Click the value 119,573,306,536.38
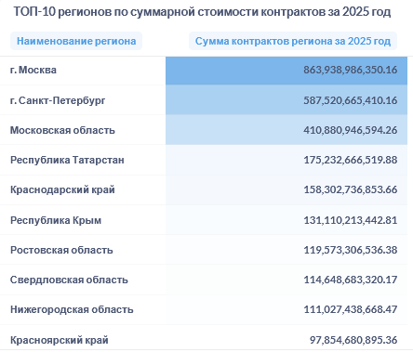Screen dimensions: 413x352 point(351,250)
